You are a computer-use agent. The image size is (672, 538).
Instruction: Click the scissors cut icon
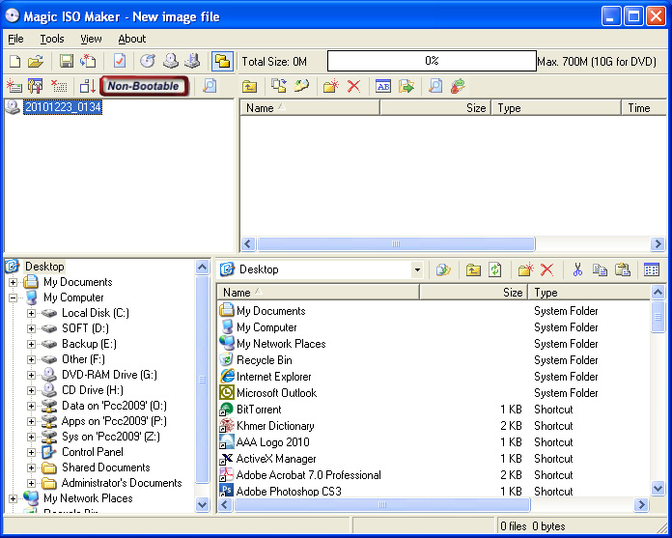577,270
